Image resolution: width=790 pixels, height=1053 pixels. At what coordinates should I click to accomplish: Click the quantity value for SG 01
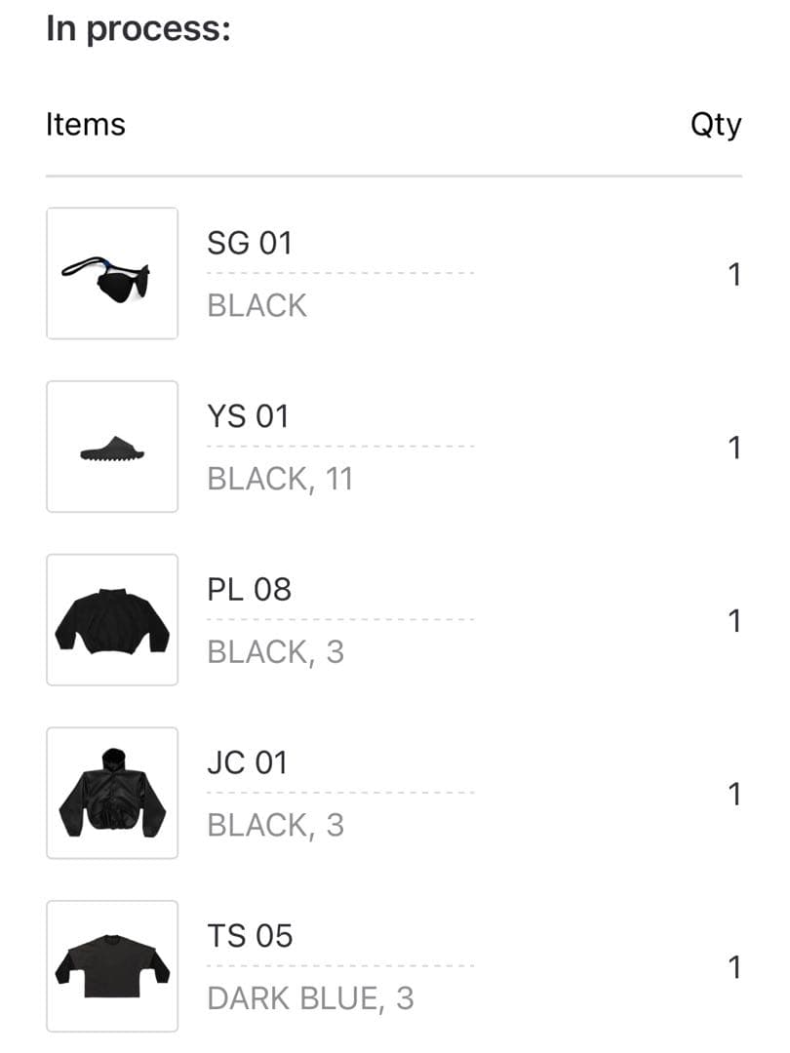[732, 274]
